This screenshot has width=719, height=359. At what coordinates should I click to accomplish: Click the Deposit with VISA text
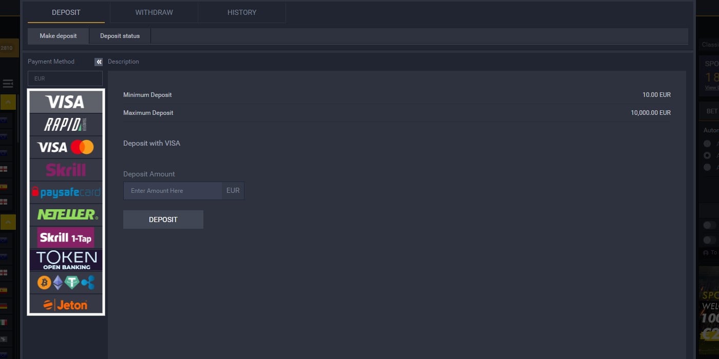coord(152,144)
